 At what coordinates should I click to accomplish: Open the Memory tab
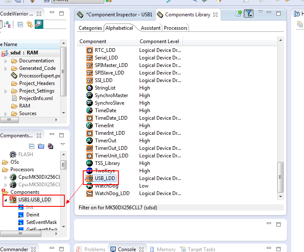163,249
